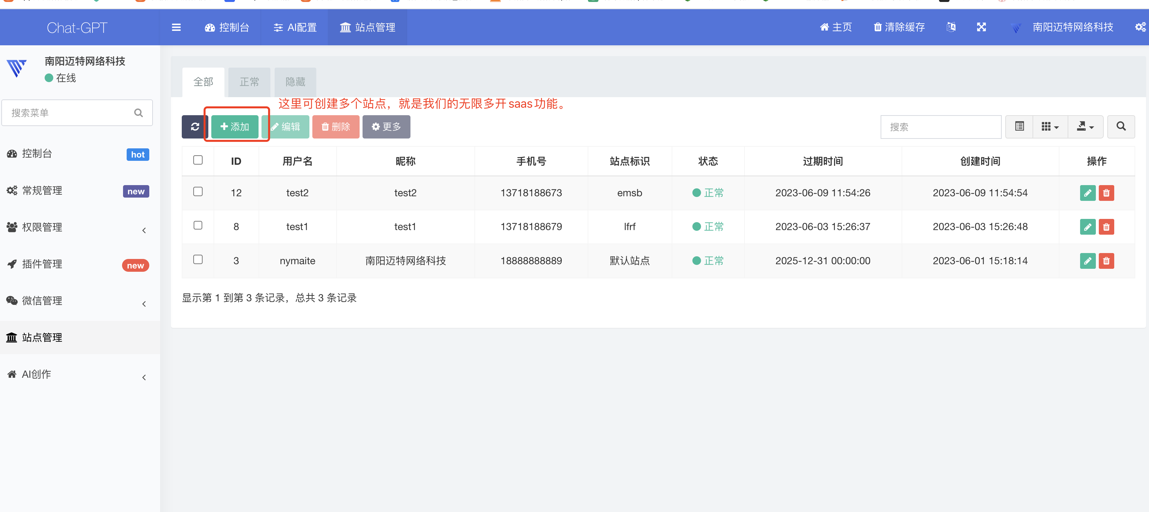Click the fullscreen expand icon in top bar
This screenshot has width=1149, height=512.
coord(981,27)
